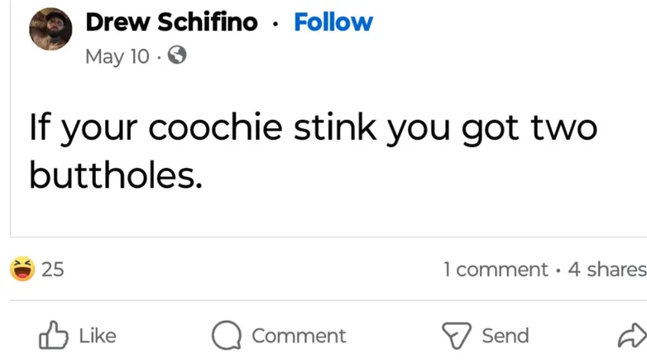Open the May 10 post timestamp

tap(117, 56)
